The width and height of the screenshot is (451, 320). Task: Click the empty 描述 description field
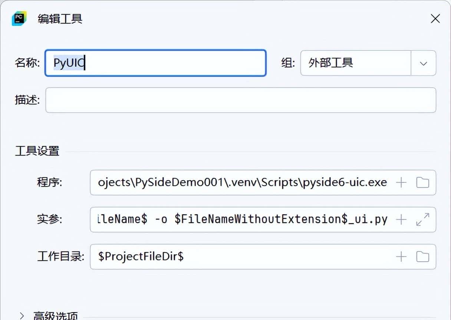coord(241,100)
